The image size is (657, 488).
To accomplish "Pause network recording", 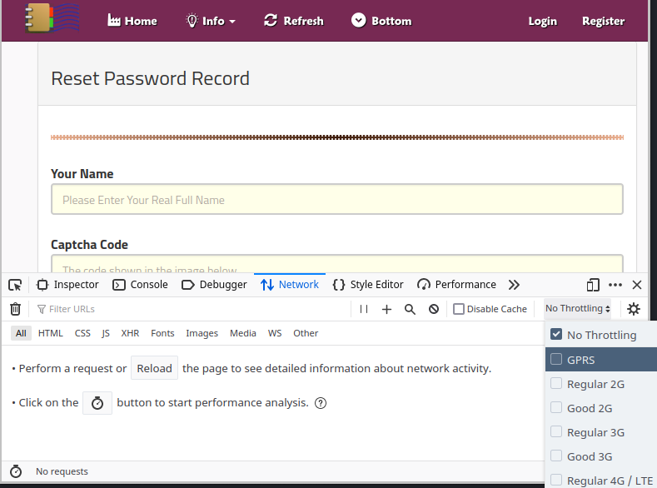I will [364, 309].
